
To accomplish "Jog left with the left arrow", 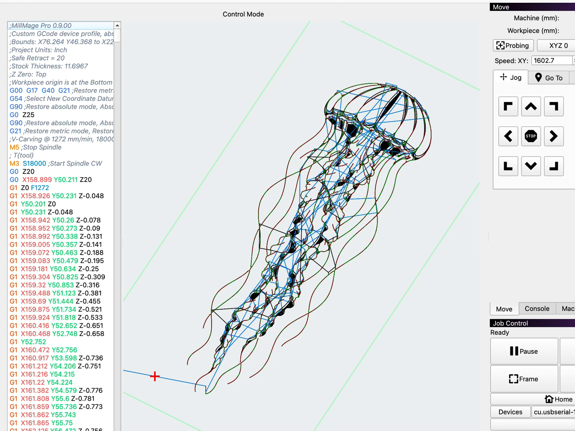I will (x=508, y=136).
